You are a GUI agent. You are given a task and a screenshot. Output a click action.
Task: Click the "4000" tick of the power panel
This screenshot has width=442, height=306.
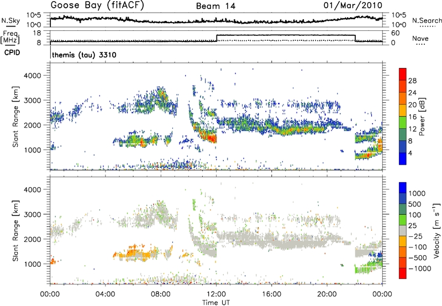click(34, 76)
